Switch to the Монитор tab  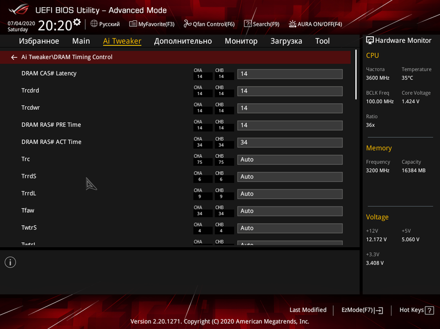[x=241, y=41]
